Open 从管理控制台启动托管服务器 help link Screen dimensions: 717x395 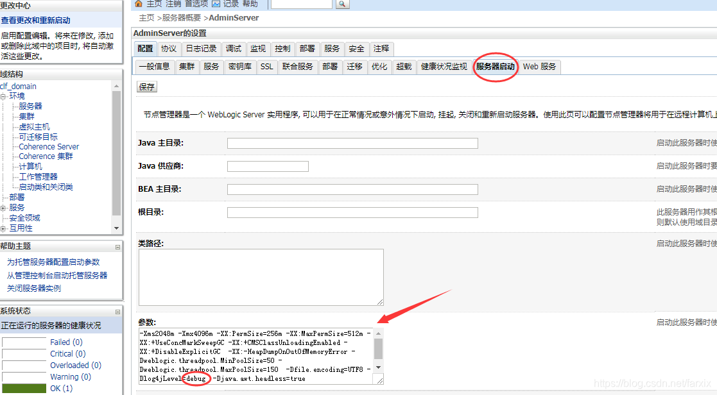click(56, 275)
